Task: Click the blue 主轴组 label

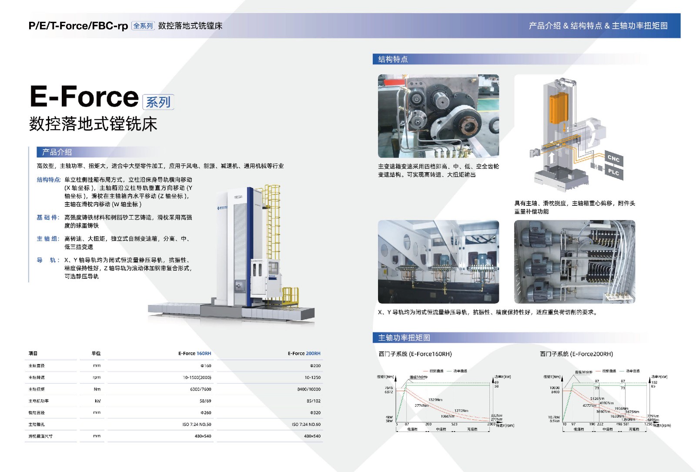Action: click(48, 239)
